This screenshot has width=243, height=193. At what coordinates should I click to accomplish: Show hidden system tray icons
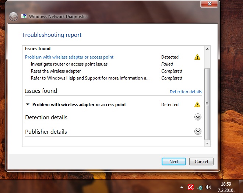(x=182, y=187)
